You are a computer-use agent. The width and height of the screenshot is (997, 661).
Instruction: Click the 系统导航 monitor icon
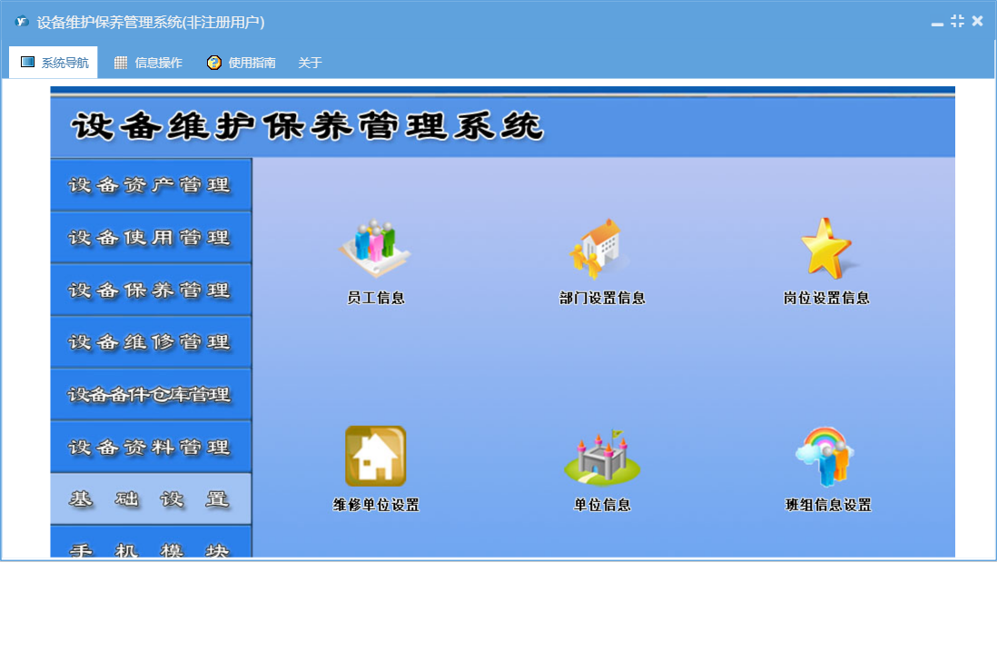(27, 62)
